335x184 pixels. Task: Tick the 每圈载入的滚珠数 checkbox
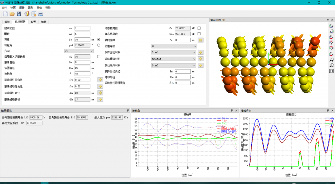[x=99, y=56]
